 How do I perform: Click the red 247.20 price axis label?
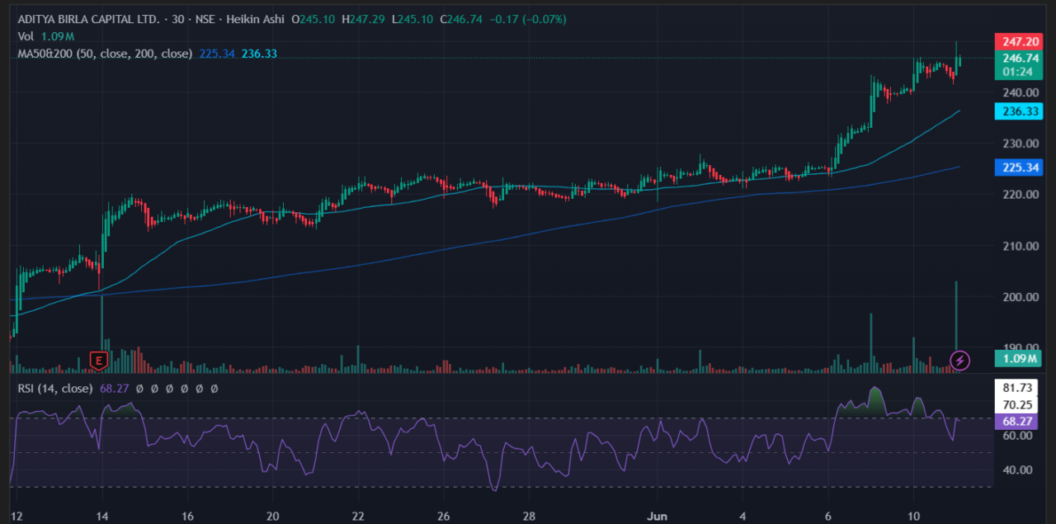[1020, 41]
